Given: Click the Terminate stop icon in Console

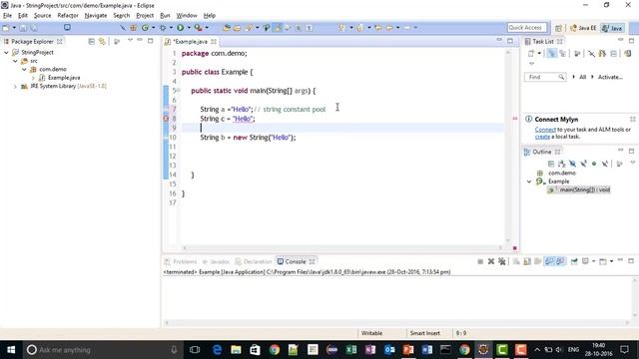Looking at the screenshot, I should tap(480, 261).
